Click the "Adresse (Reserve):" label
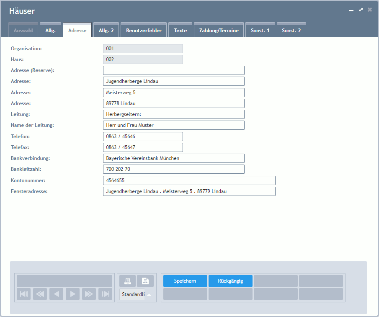 pos(33,70)
